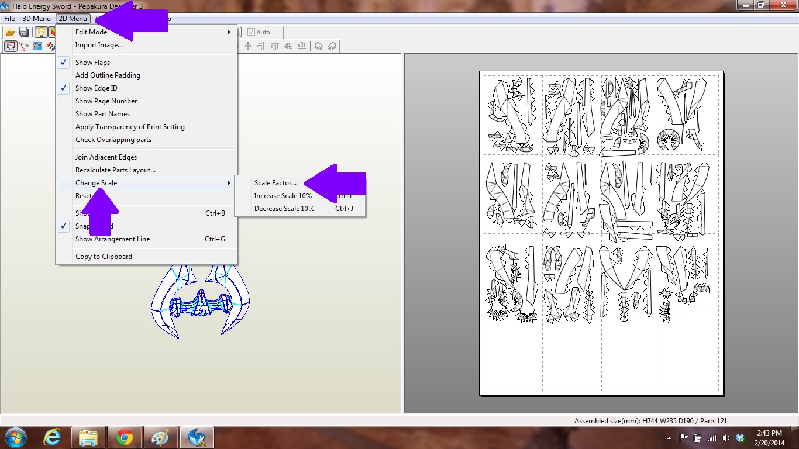
Task: Click the Pepakura Designer taskbar icon
Action: (x=197, y=437)
